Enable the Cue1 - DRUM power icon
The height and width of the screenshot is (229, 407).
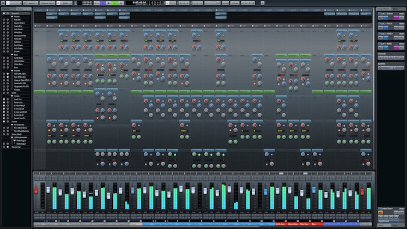tap(379, 13)
